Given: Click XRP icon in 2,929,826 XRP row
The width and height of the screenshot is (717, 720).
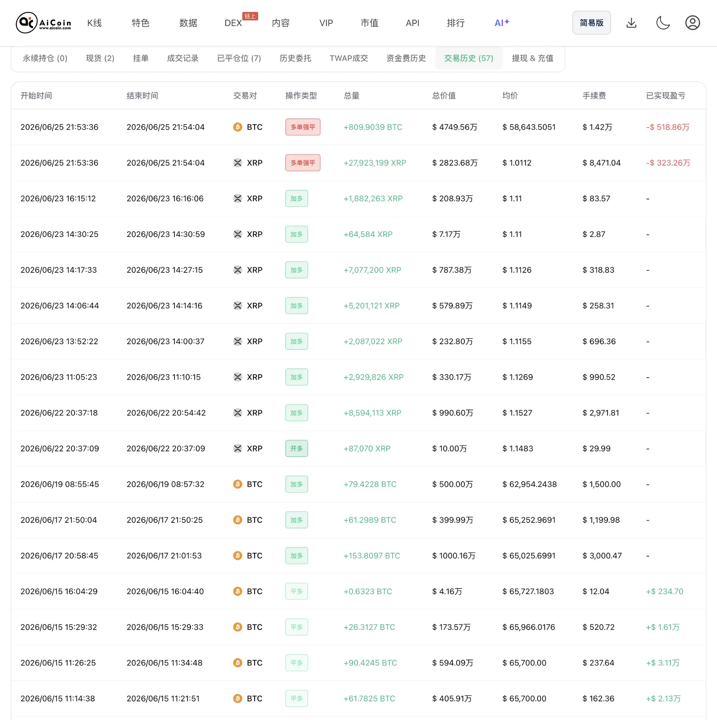Looking at the screenshot, I should pyautogui.click(x=237, y=377).
